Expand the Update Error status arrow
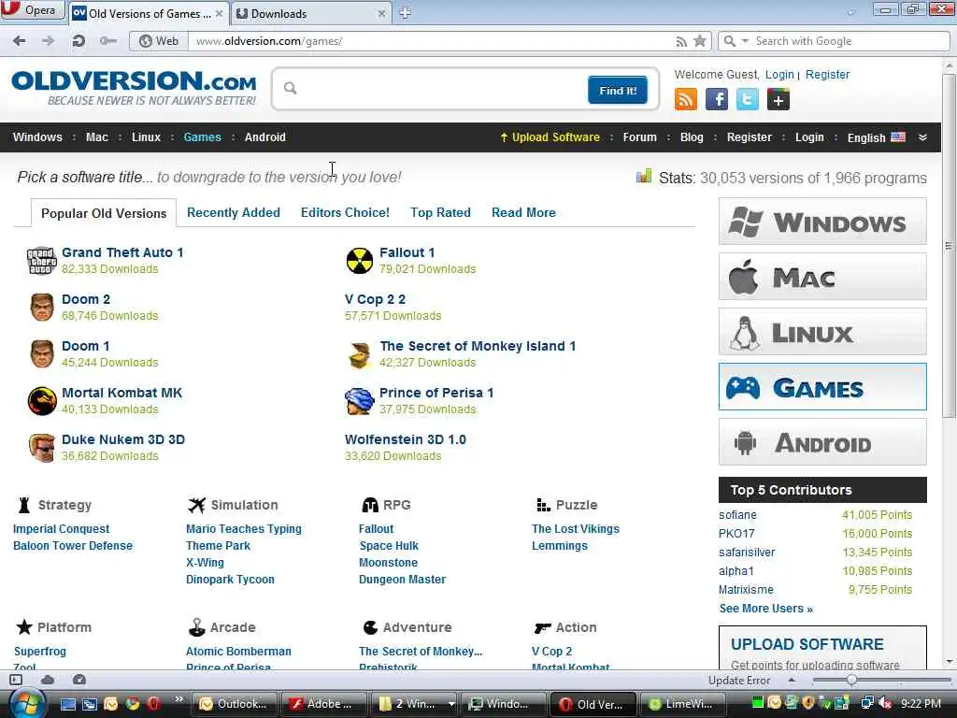The image size is (957, 718). point(791,680)
